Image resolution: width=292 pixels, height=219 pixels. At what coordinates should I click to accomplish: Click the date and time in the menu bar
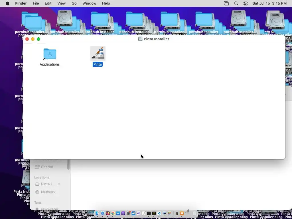coord(270,3)
